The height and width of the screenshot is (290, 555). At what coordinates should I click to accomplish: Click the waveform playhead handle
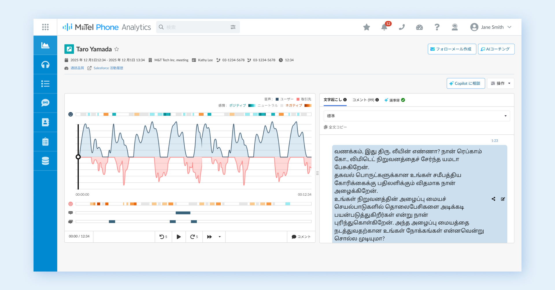78,157
